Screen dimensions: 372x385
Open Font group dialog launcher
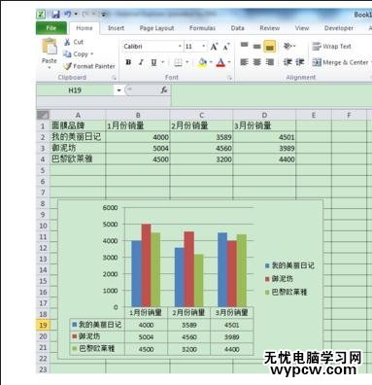(x=229, y=78)
